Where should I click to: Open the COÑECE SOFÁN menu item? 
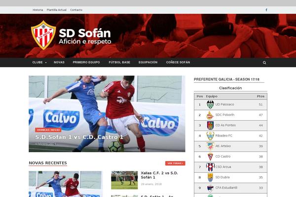[178, 63]
